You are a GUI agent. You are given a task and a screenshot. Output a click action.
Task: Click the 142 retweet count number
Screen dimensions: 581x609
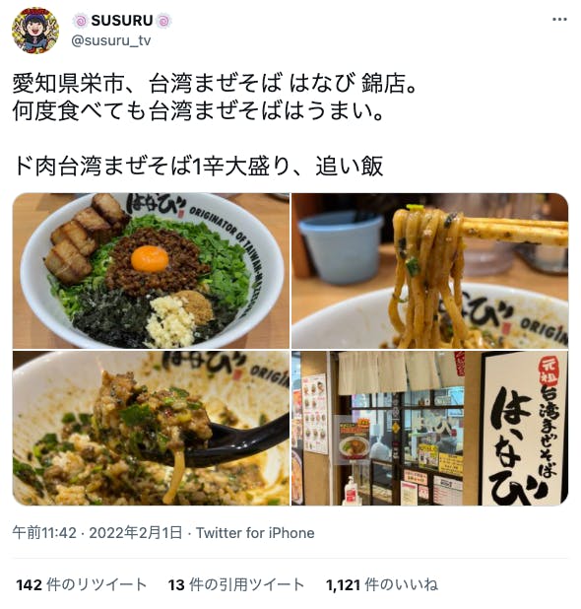29,584
